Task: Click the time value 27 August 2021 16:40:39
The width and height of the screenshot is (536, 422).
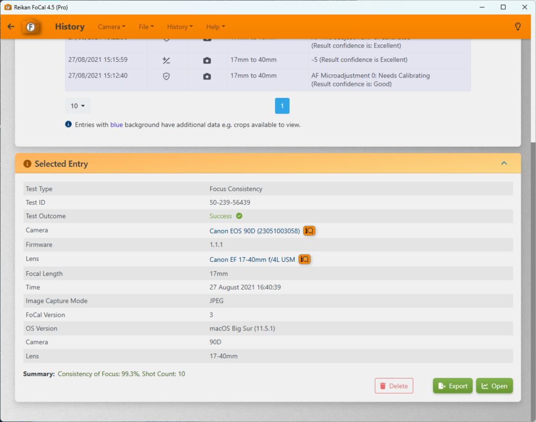Action: click(x=245, y=287)
